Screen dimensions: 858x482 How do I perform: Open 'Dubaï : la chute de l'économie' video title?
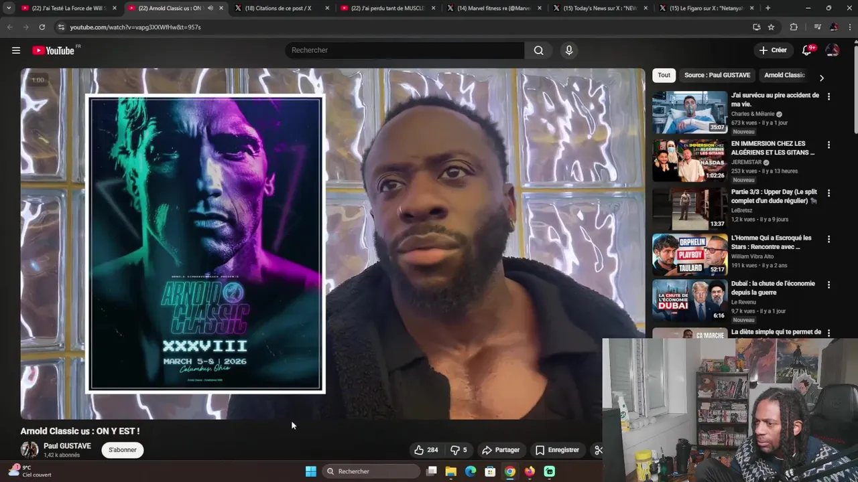click(773, 288)
